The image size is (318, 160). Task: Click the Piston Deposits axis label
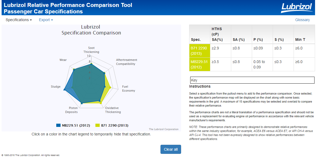(71, 110)
